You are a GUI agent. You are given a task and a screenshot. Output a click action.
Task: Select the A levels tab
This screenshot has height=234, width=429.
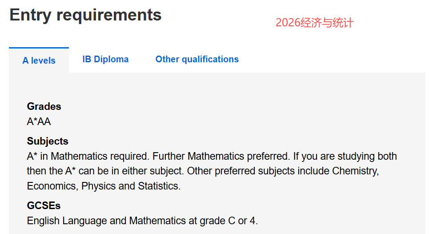point(39,61)
